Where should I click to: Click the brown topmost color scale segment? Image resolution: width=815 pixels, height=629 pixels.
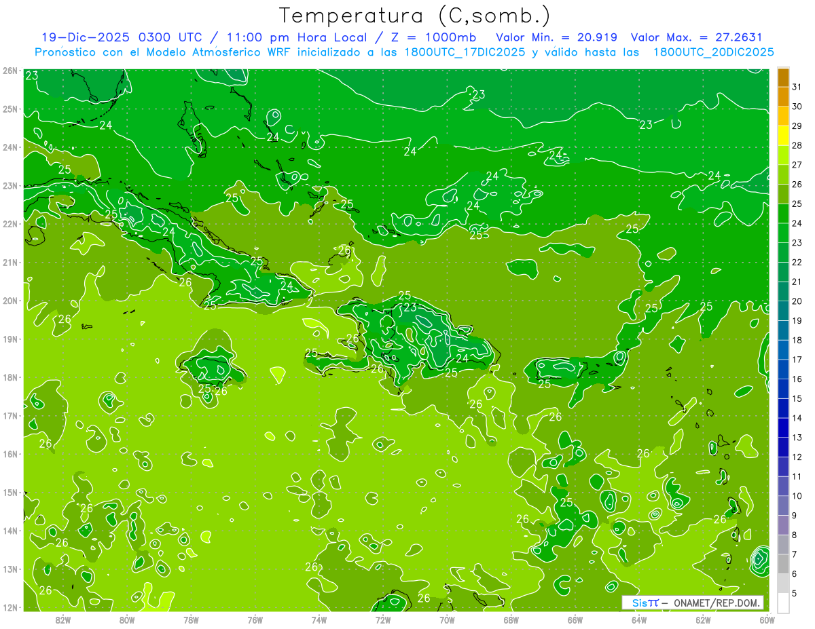783,77
